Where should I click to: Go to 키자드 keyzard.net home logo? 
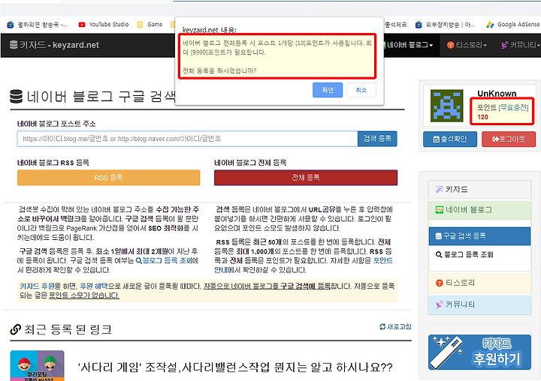pos(54,45)
